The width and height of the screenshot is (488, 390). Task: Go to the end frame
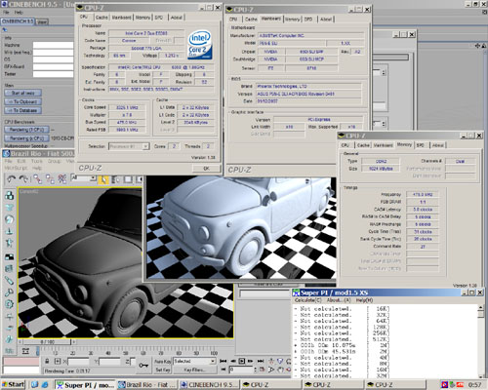click(261, 361)
